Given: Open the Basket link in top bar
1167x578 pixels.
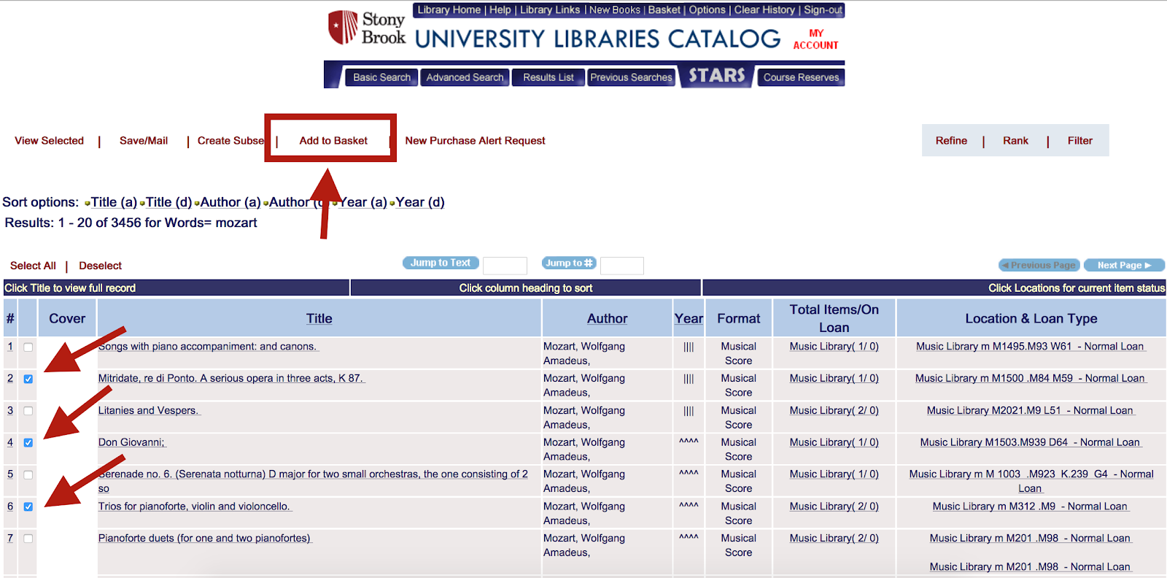Looking at the screenshot, I should 664,10.
